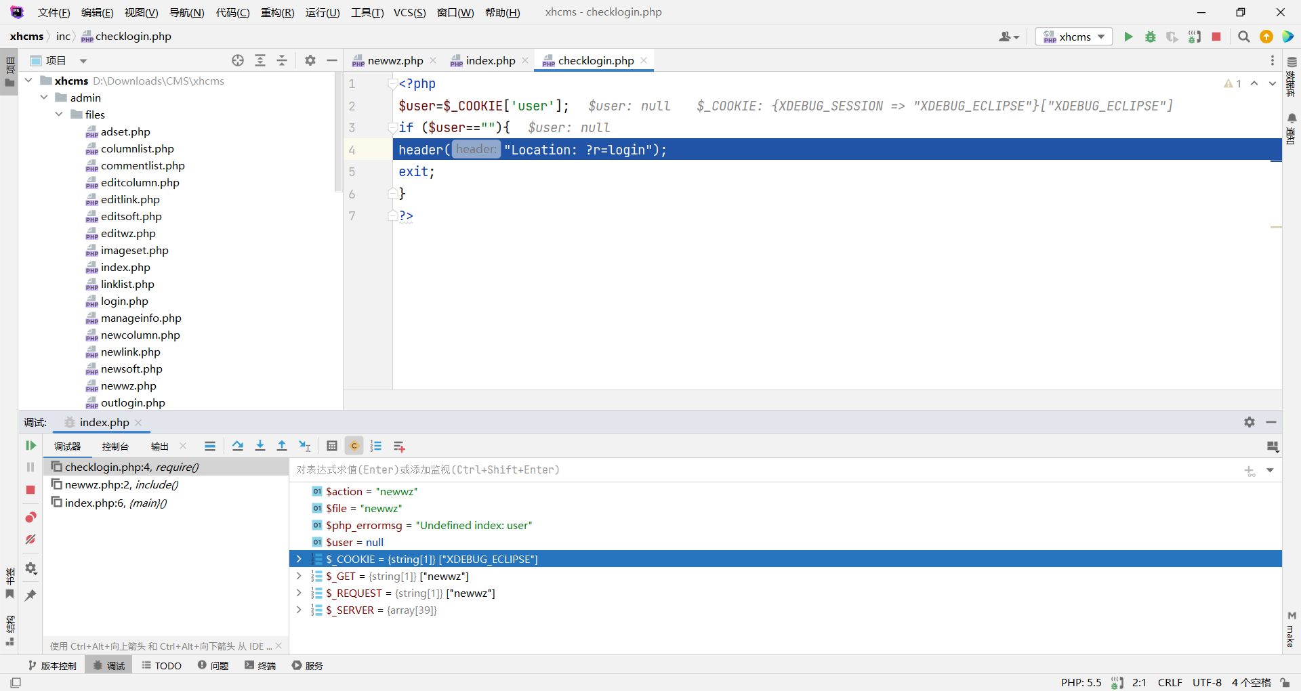
Task: Switch to 控制台 debug tab
Action: tap(115, 446)
